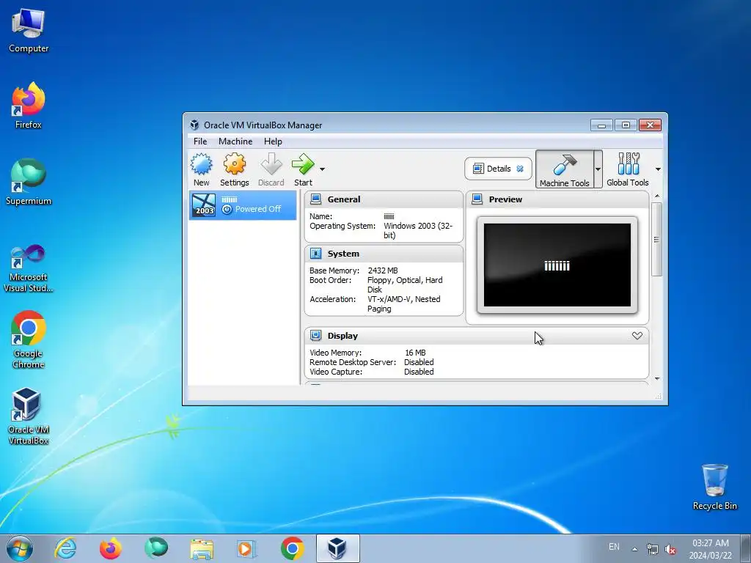Click the Video Capture Disabled value
This screenshot has height=563, width=751.
click(419, 372)
